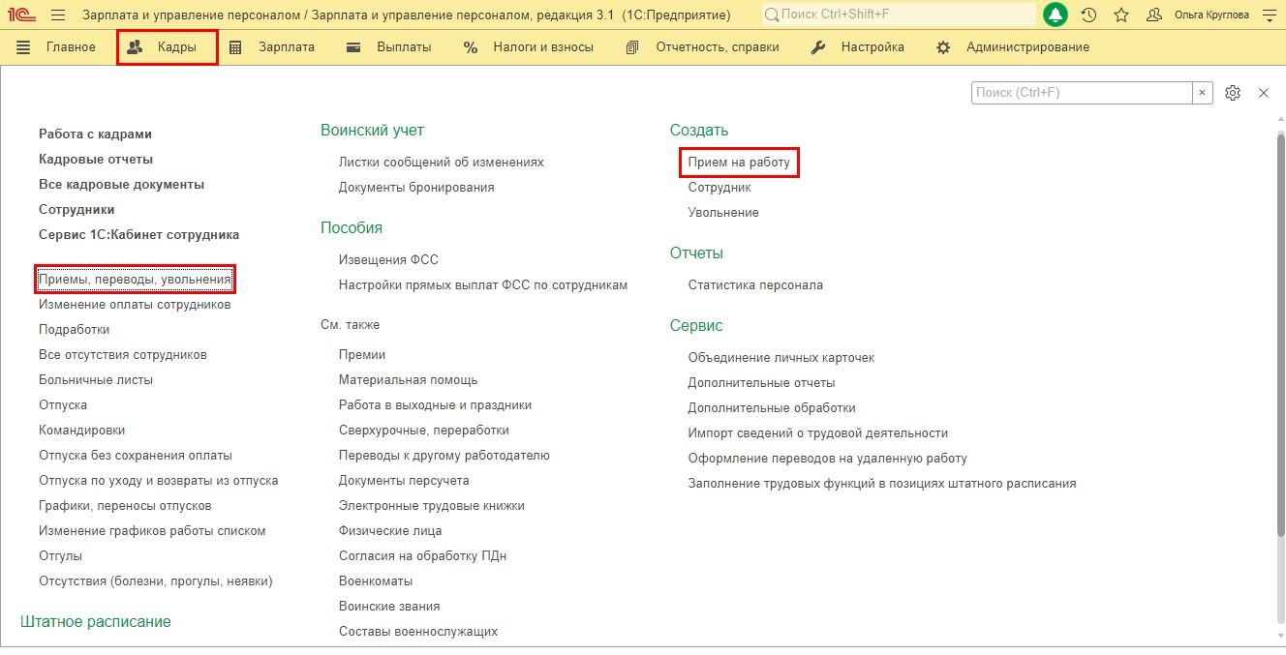Open Документы бронирования
Image resolution: width=1286 pixels, height=655 pixels.
[416, 188]
